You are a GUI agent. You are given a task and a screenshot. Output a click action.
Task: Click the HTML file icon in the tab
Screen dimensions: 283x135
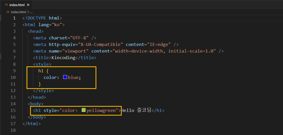click(7, 5)
